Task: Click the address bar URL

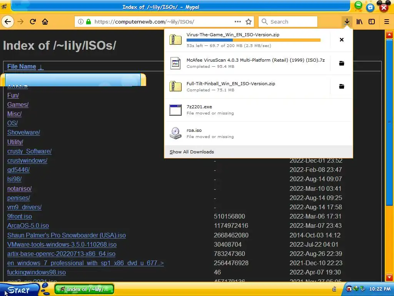Action: click(144, 22)
